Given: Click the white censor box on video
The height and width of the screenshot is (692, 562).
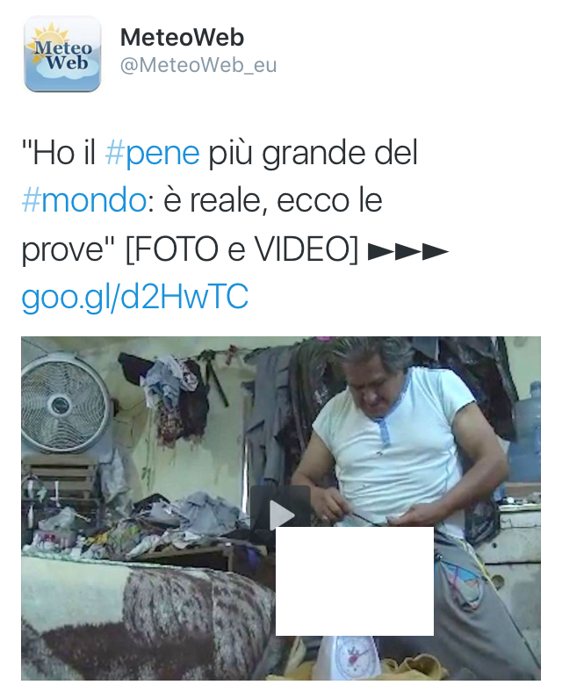Looking at the screenshot, I should tap(355, 581).
